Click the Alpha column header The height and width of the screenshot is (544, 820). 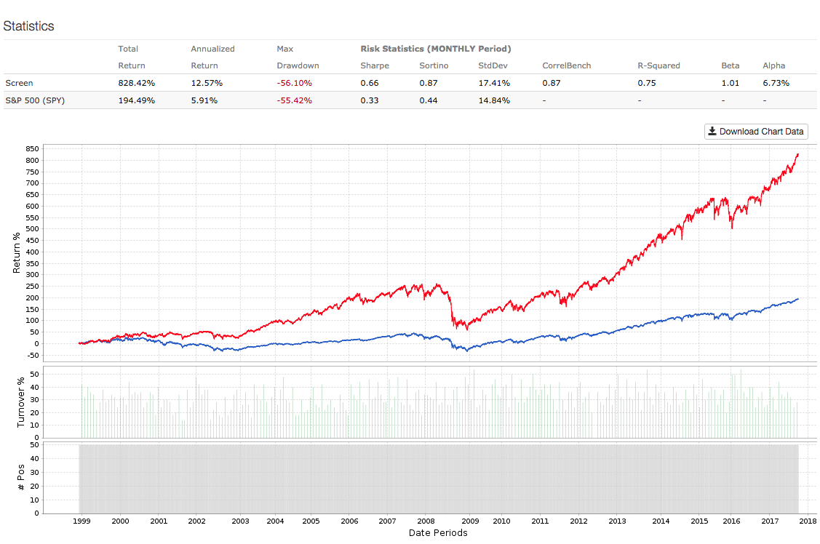773,65
